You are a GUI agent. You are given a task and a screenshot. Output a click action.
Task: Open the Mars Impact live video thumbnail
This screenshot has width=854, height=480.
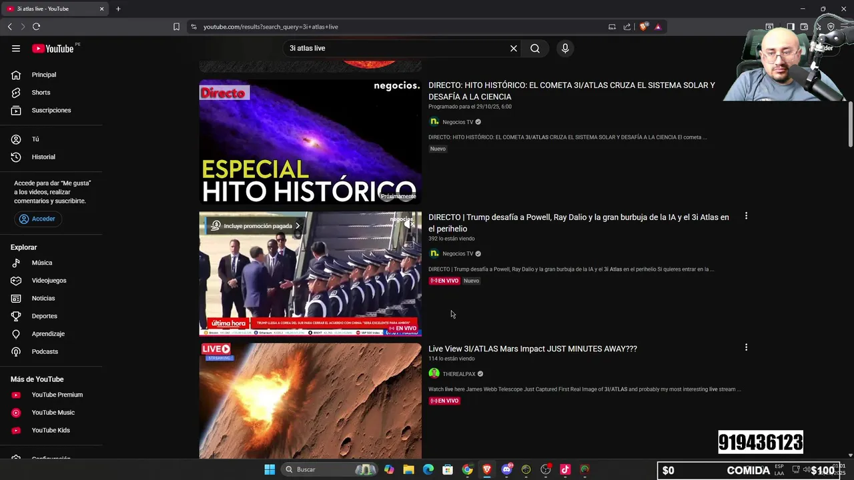pos(310,401)
